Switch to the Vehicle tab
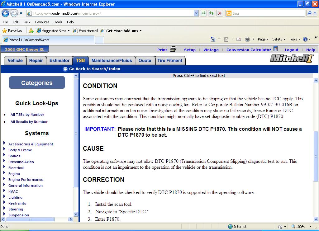319x231 pixels. coord(15,61)
